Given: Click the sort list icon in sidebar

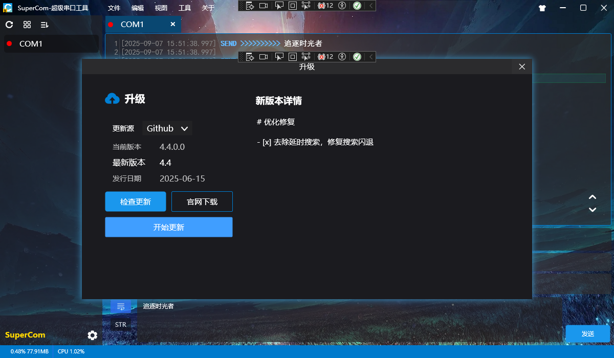Looking at the screenshot, I should pyautogui.click(x=45, y=25).
